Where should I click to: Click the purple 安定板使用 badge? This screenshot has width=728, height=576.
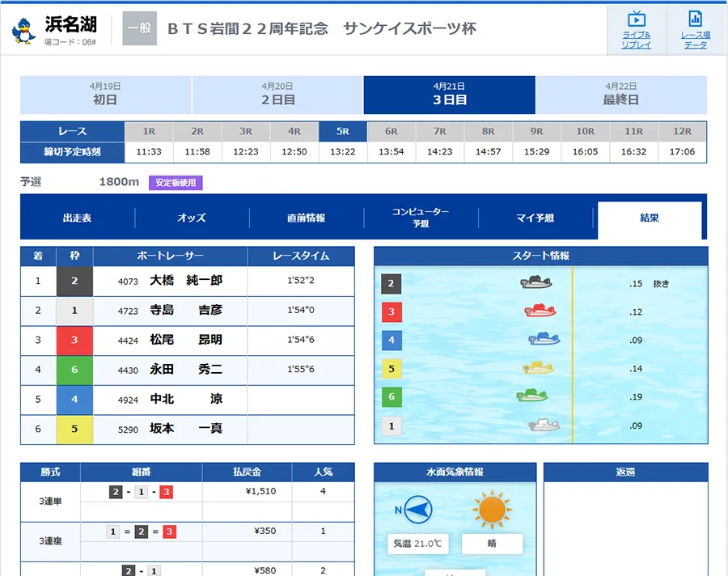click(x=176, y=183)
